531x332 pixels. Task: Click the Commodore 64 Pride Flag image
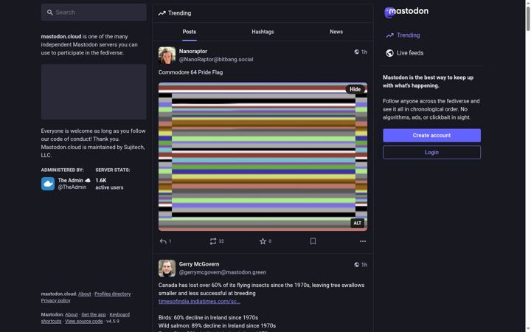coord(263,157)
